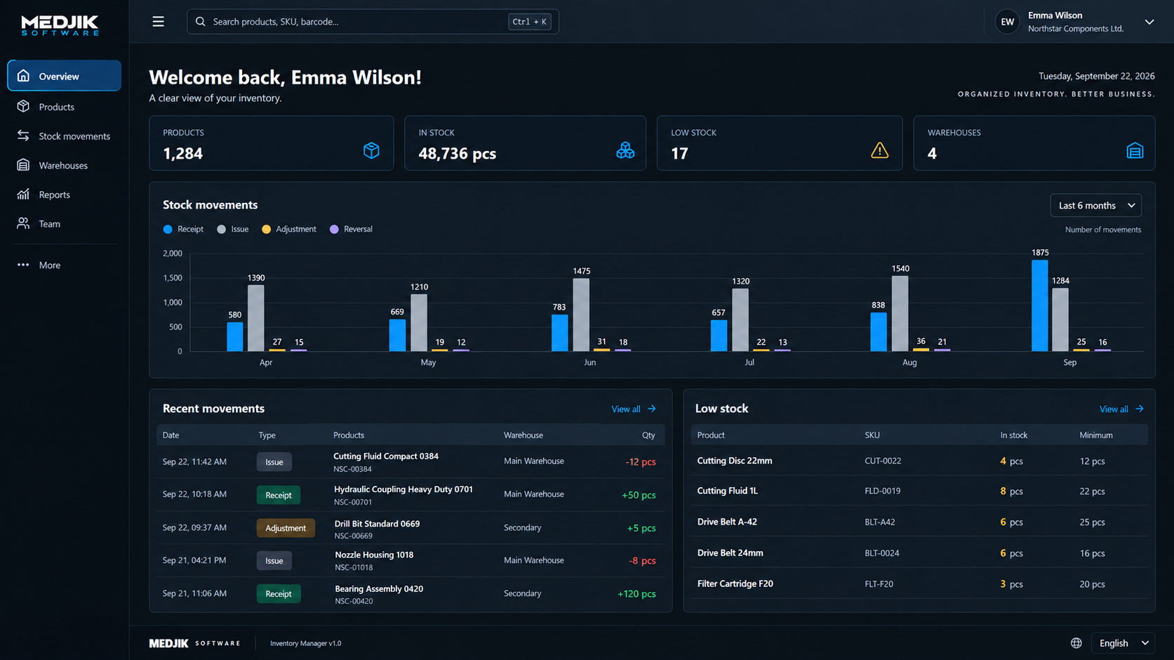Click the Products cube icon in sidebar
The image size is (1174, 660).
click(x=23, y=106)
